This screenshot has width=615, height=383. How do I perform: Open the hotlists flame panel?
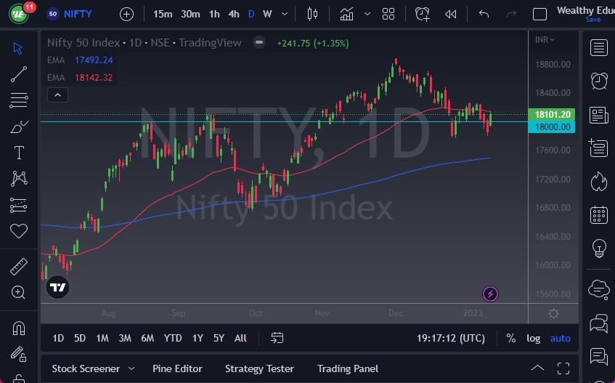pyautogui.click(x=599, y=182)
